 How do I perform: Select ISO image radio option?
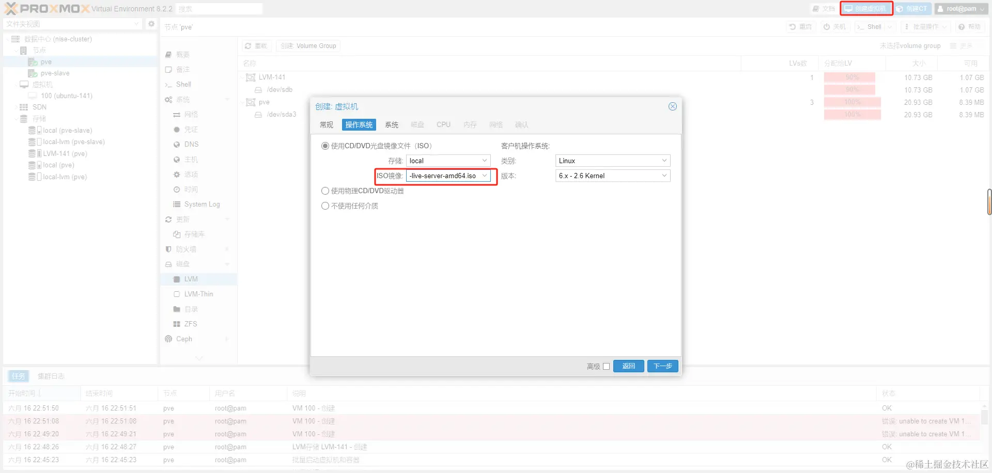(x=325, y=146)
